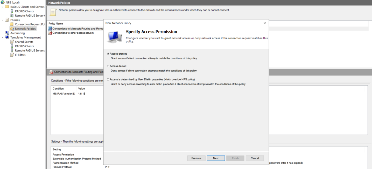
Task: Close the New Network Policy dialog
Action: click(x=264, y=23)
